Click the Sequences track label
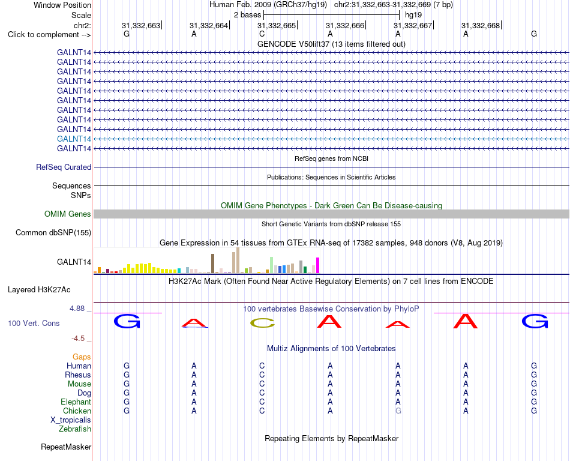This screenshot has width=570, height=461. (71, 186)
